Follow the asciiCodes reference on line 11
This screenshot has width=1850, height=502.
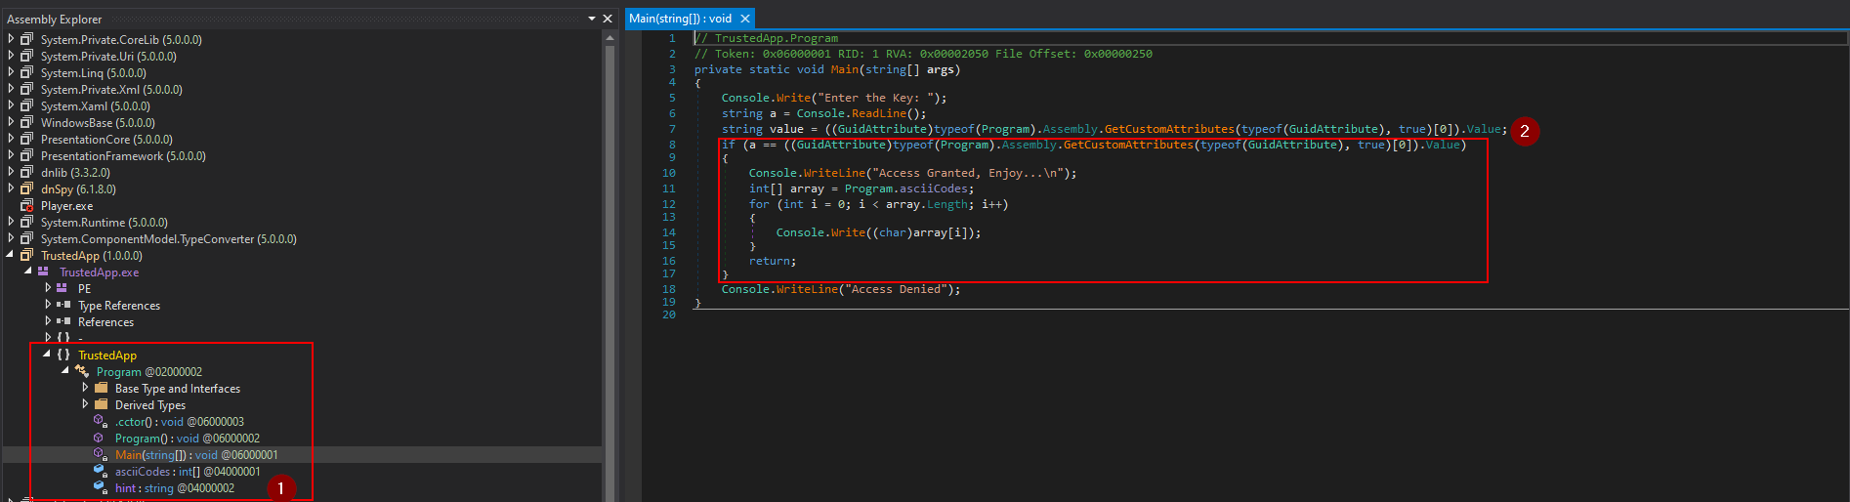click(934, 188)
